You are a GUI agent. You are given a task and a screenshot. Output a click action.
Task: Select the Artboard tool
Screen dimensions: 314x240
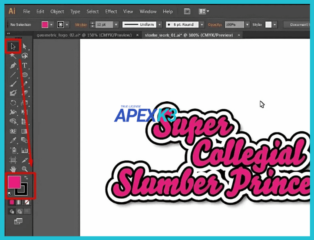(x=13, y=160)
